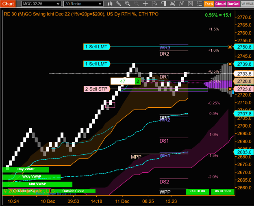Click the zoom out magnifier icon
The height and width of the screenshot is (206, 254).
(137, 4)
